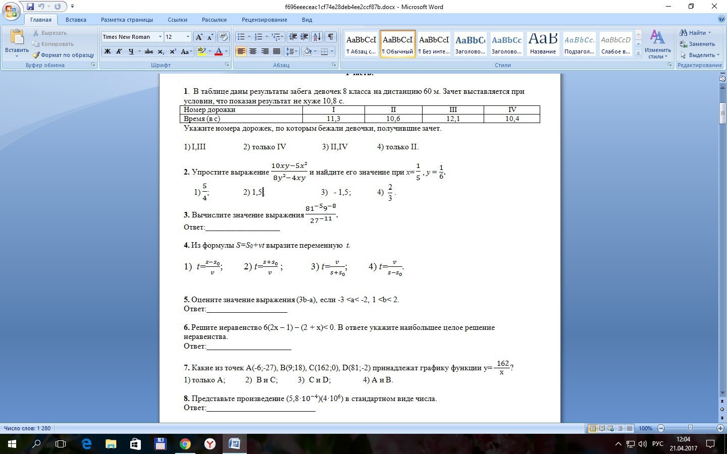
Task: Click the 100% zoom level button
Action: [645, 428]
